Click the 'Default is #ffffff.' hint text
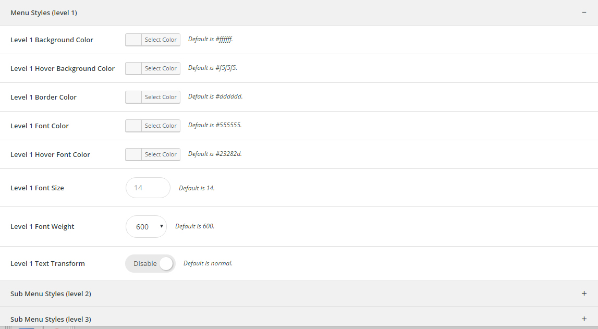Screen dimensions: 598x329 point(211,39)
